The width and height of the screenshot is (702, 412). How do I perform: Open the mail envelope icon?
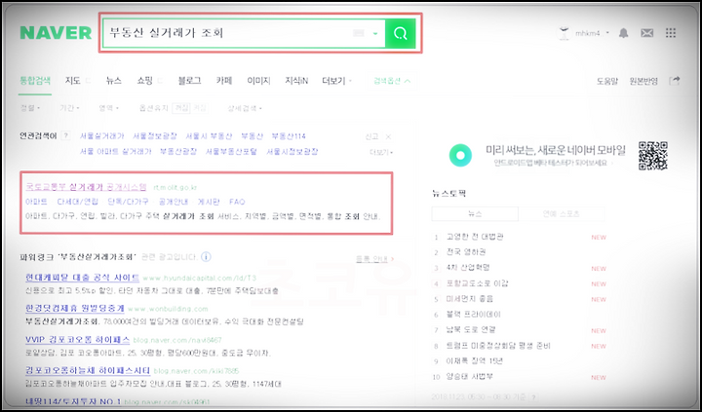[x=646, y=33]
